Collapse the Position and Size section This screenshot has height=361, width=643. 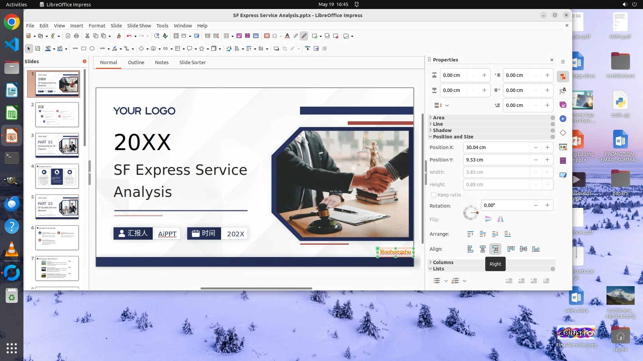pos(453,137)
